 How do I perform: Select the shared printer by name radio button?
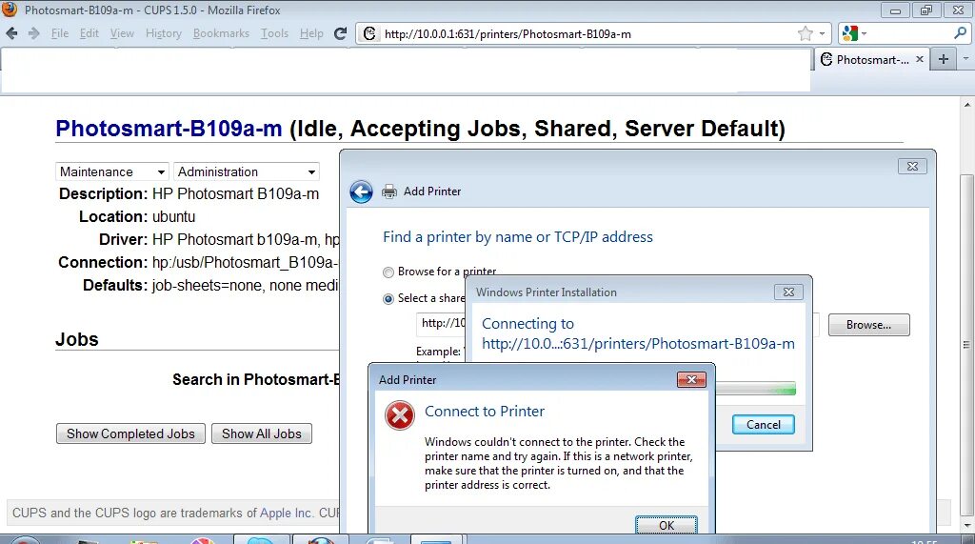coord(388,299)
